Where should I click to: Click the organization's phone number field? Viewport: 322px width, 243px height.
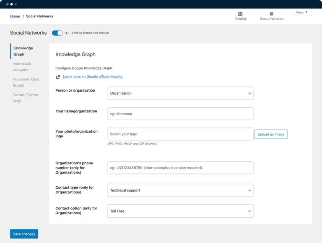pyautogui.click(x=180, y=168)
